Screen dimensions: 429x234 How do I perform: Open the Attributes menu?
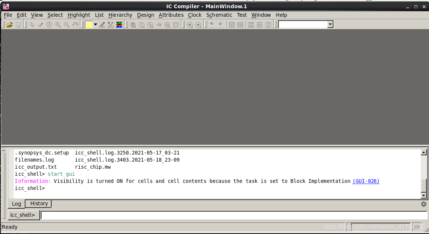(x=171, y=15)
